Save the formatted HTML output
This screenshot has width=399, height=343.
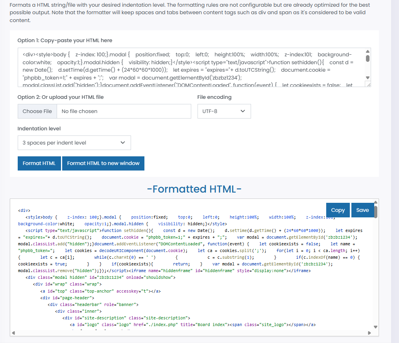tap(362, 210)
